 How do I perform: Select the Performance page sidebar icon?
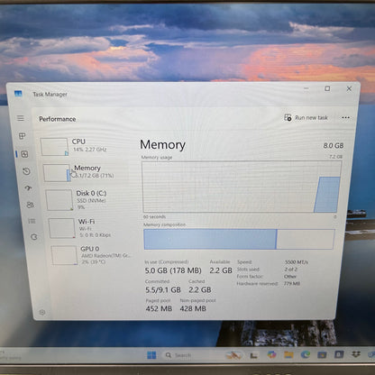[x=24, y=154]
